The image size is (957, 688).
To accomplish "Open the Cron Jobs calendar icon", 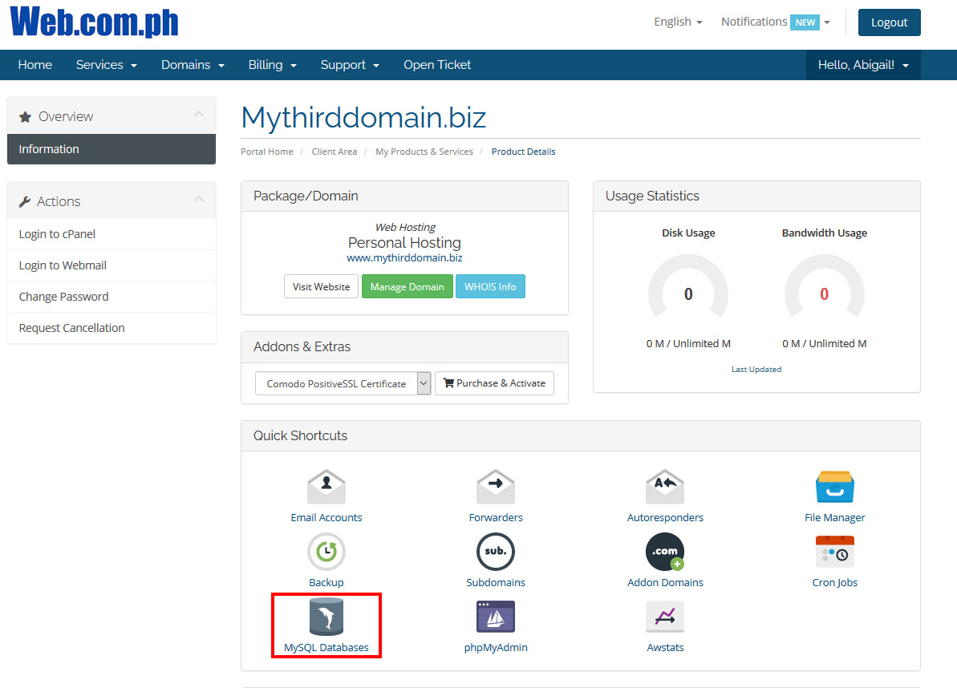I will point(835,552).
